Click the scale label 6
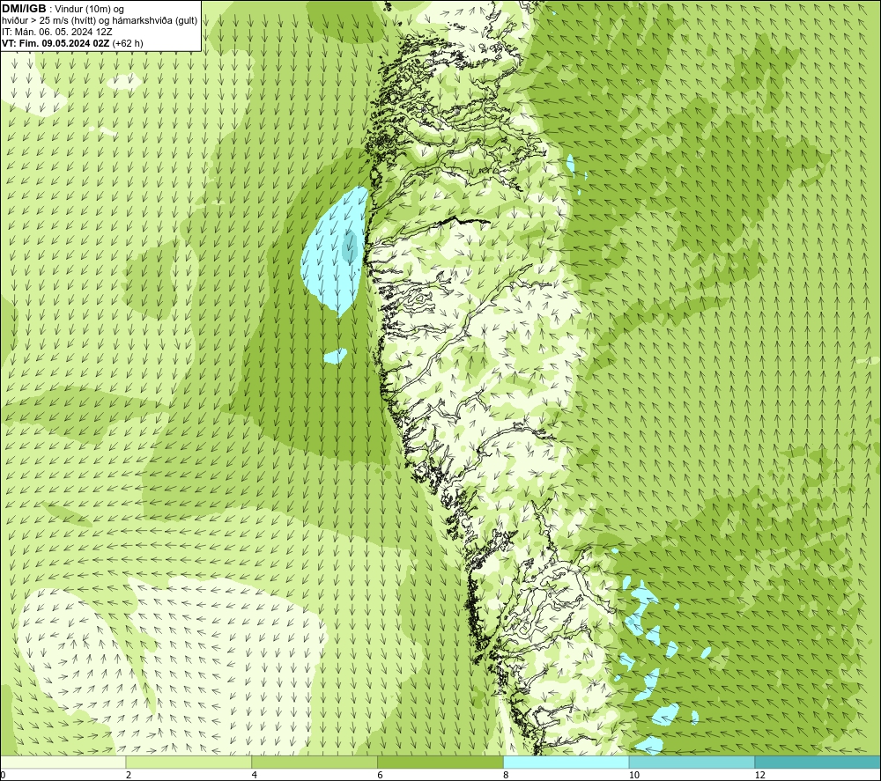Screen dimensions: 881x781 [381, 775]
